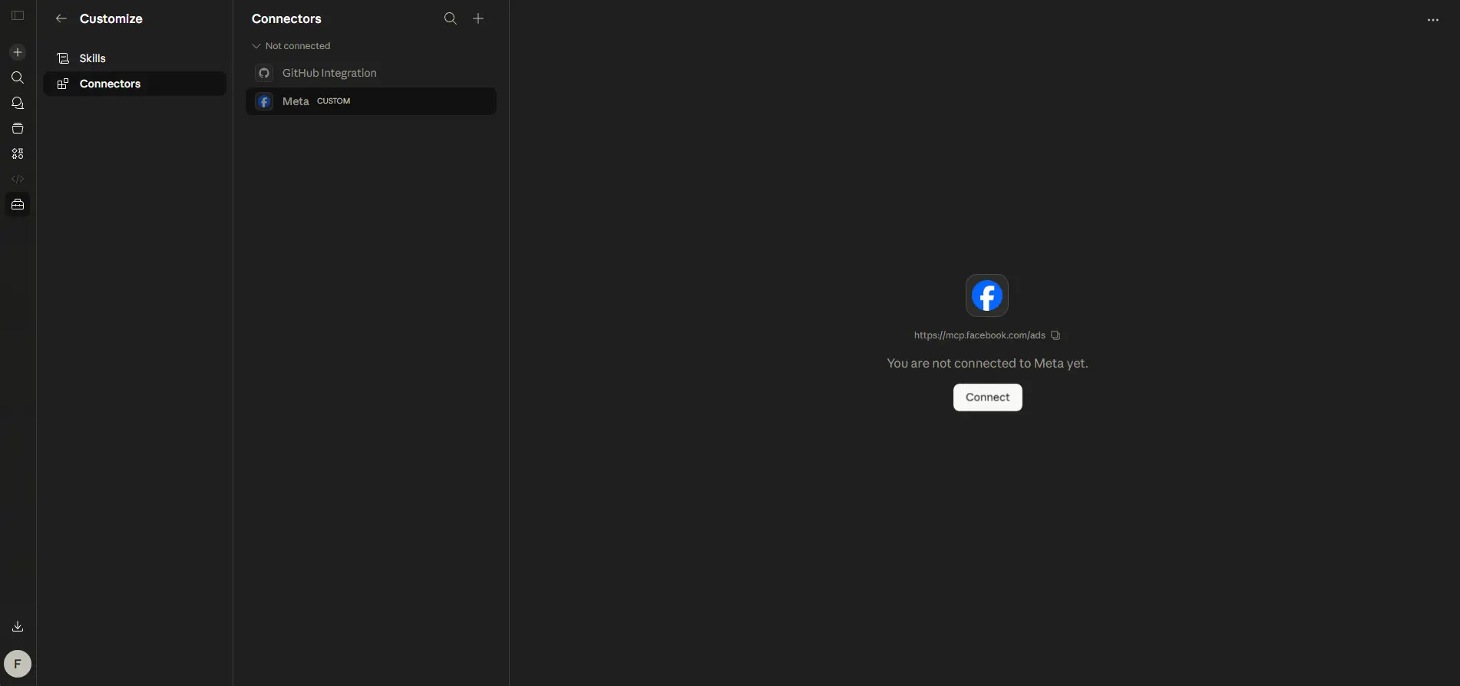Click the Customize heading

pos(111,18)
